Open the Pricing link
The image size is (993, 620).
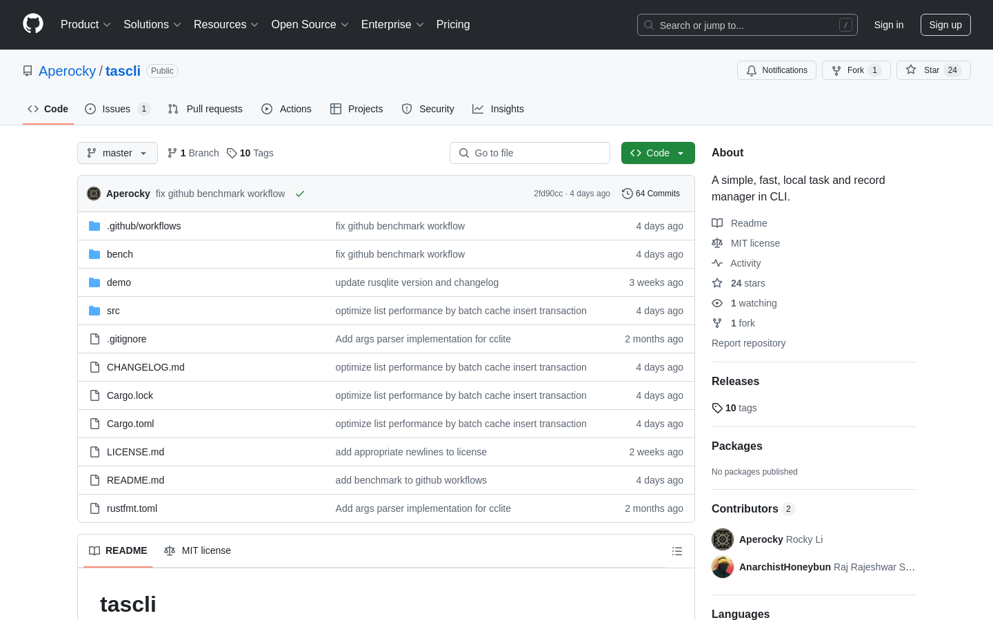pyautogui.click(x=453, y=24)
